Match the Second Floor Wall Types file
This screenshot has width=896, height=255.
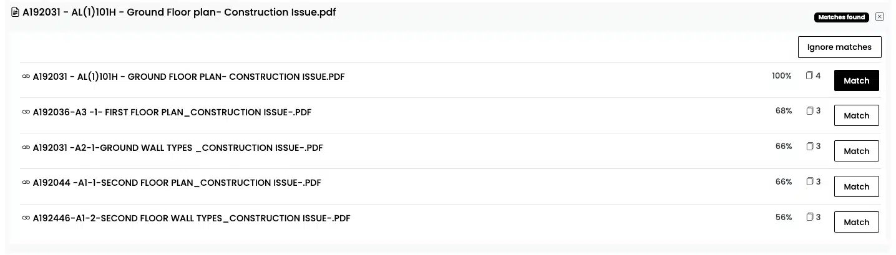856,222
